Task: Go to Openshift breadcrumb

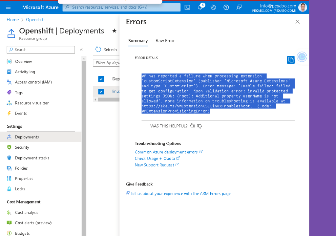Action: click(x=35, y=20)
